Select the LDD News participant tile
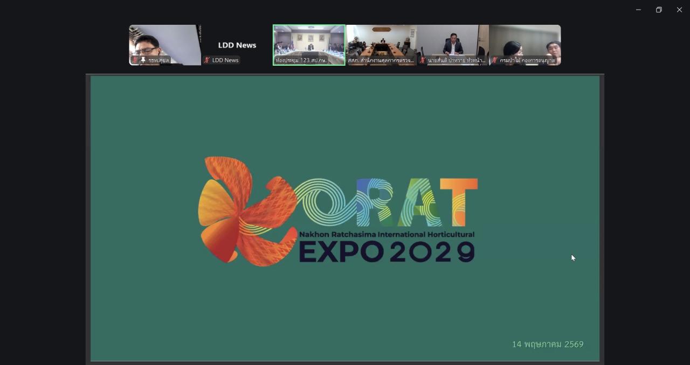690x365 pixels. click(237, 45)
